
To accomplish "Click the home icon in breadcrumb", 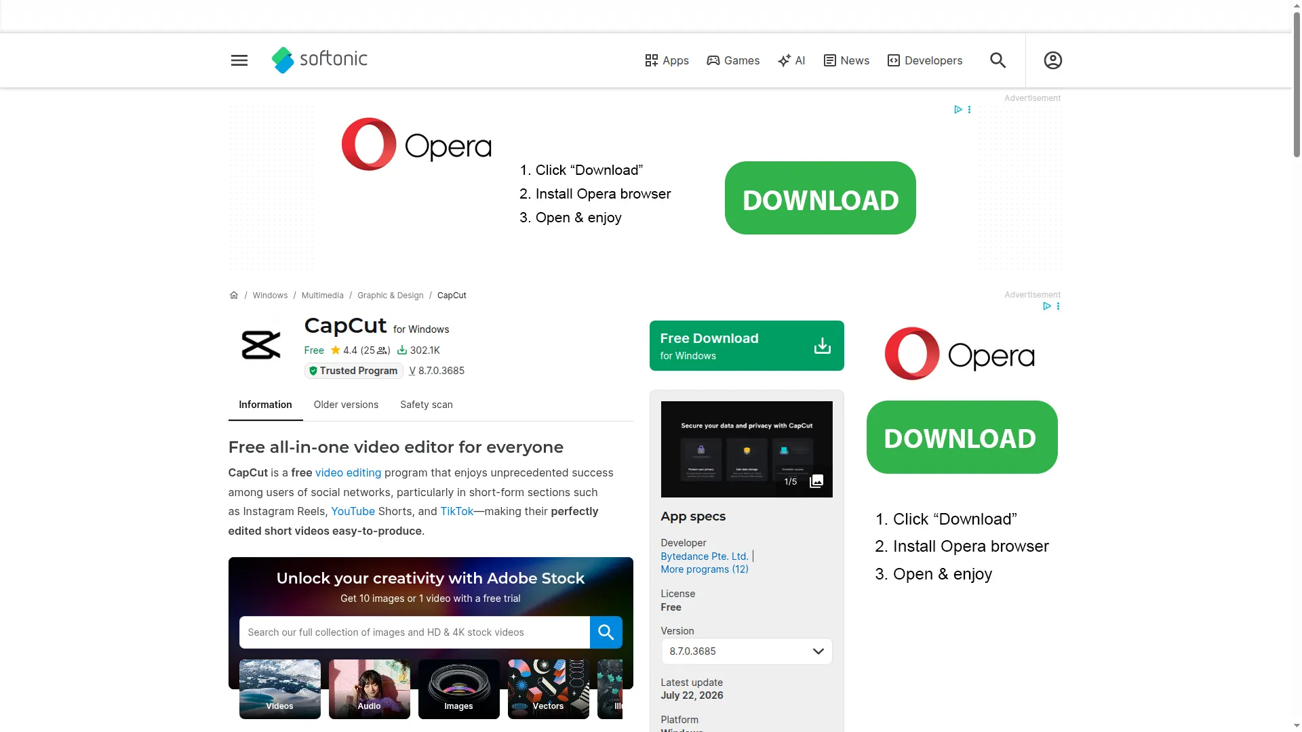I will click(234, 296).
